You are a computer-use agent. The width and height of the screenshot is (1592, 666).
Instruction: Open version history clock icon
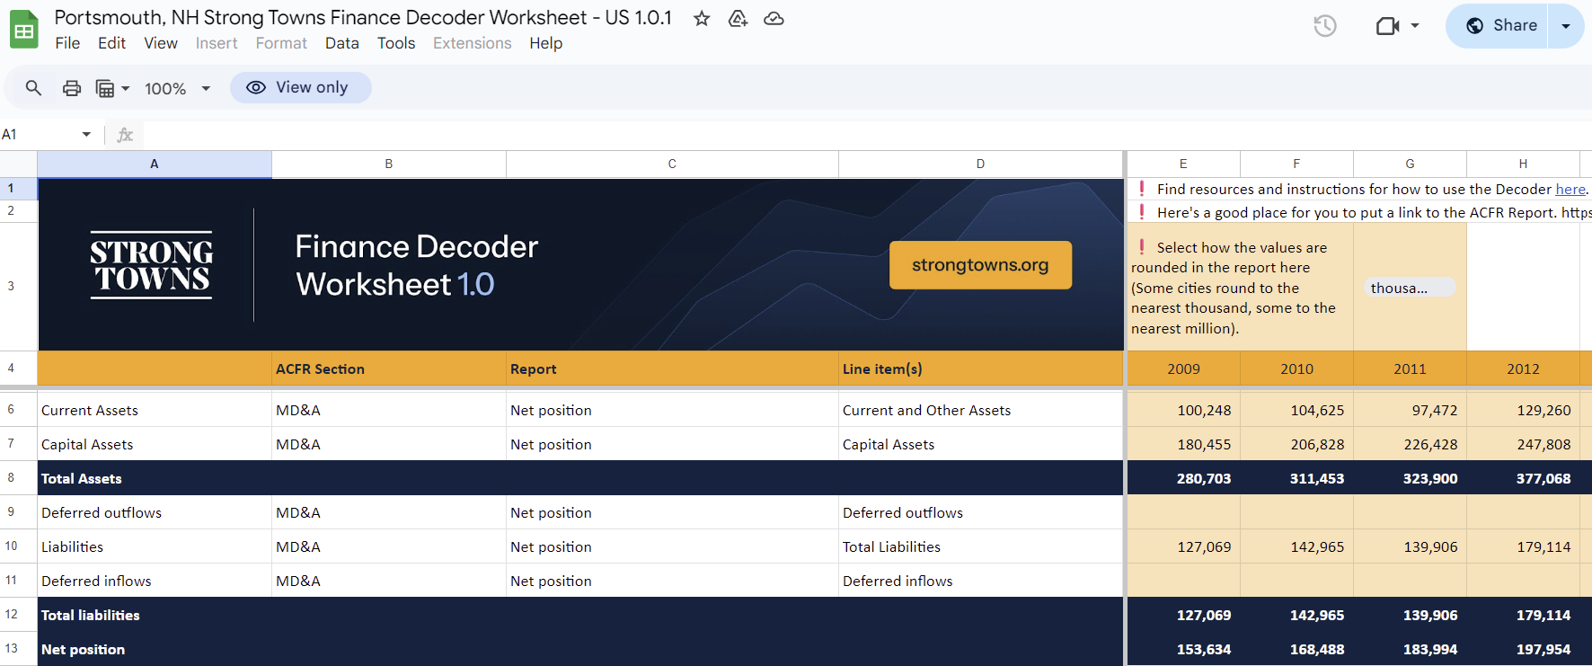coord(1325,26)
